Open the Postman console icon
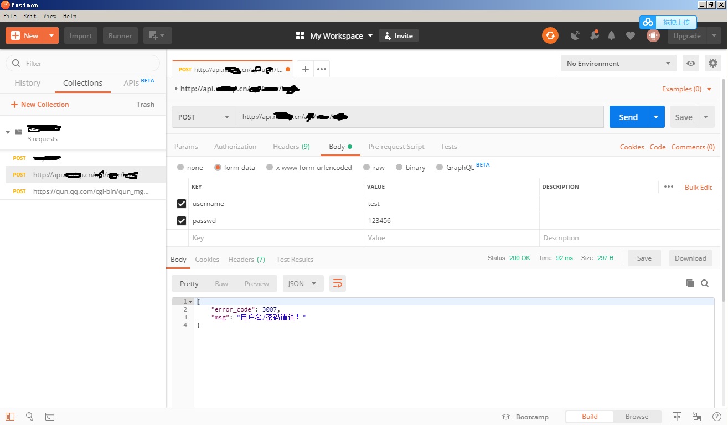The image size is (728, 425). (x=50, y=417)
